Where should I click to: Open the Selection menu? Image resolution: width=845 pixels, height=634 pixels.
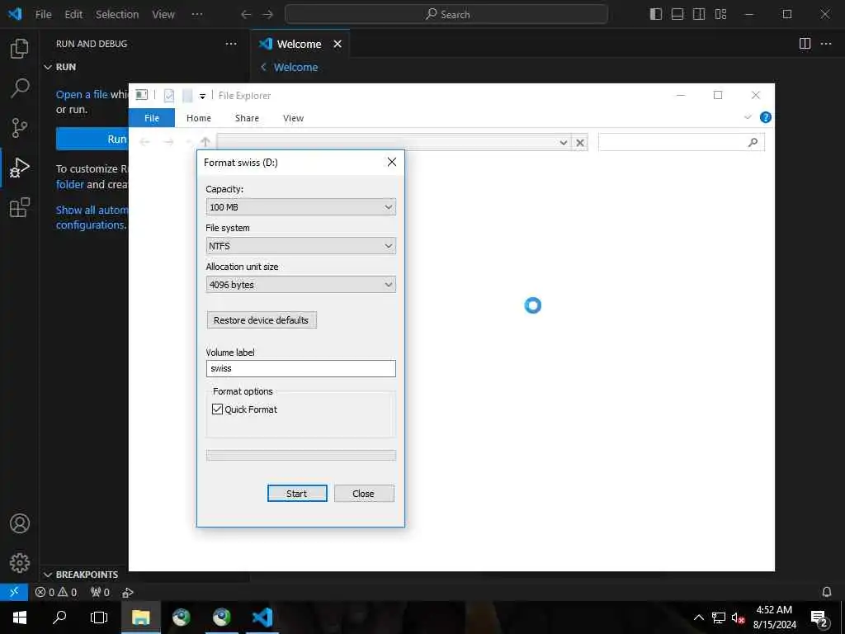click(117, 15)
